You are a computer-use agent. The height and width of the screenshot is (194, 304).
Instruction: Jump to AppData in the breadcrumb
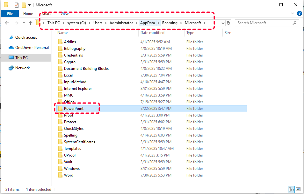(148, 23)
